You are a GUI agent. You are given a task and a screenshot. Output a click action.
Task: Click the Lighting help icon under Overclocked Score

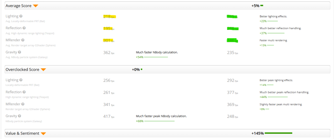point(21,80)
